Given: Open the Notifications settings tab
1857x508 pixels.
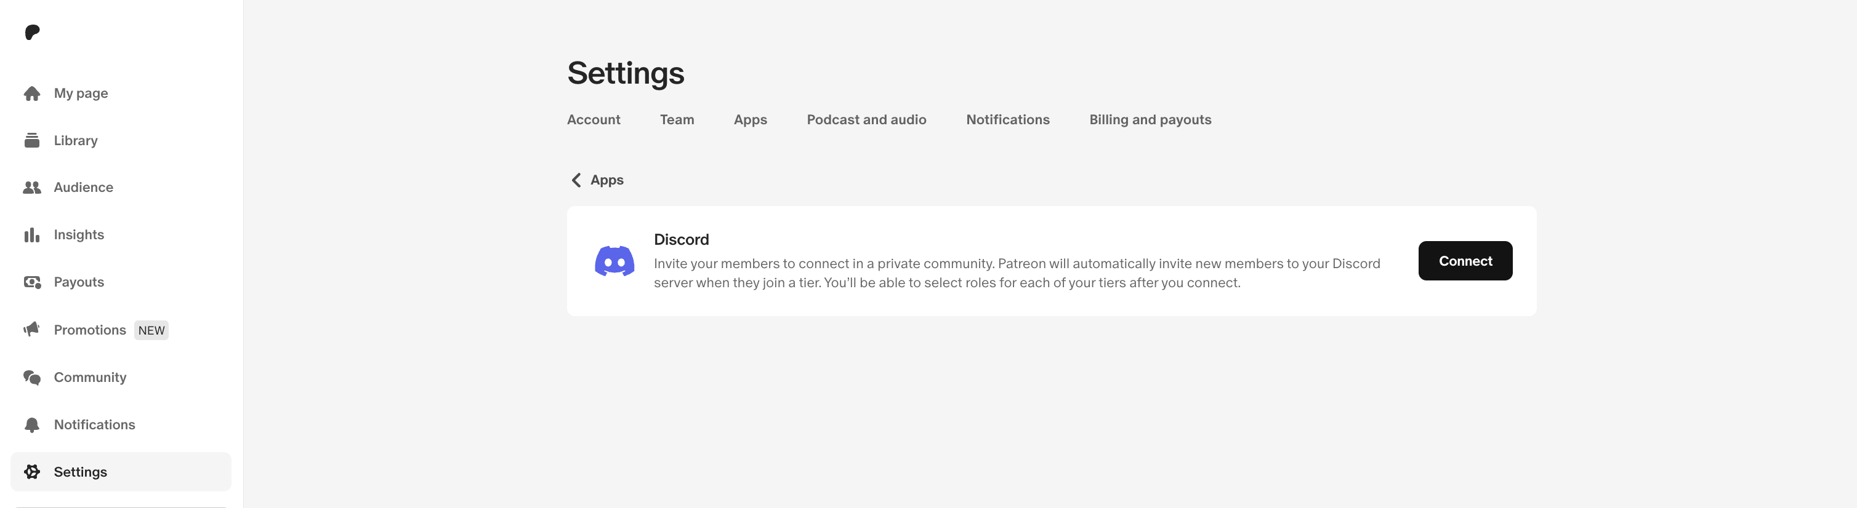Looking at the screenshot, I should point(1008,119).
